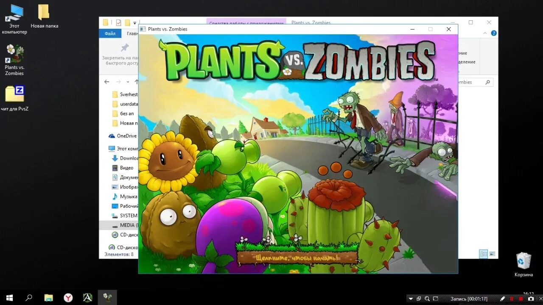The height and width of the screenshot is (305, 543).
Task: Click the recorder region selection icon
Action: coord(437,299)
